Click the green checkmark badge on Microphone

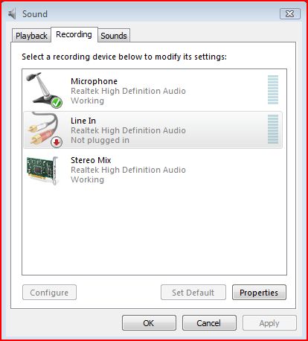[57, 103]
